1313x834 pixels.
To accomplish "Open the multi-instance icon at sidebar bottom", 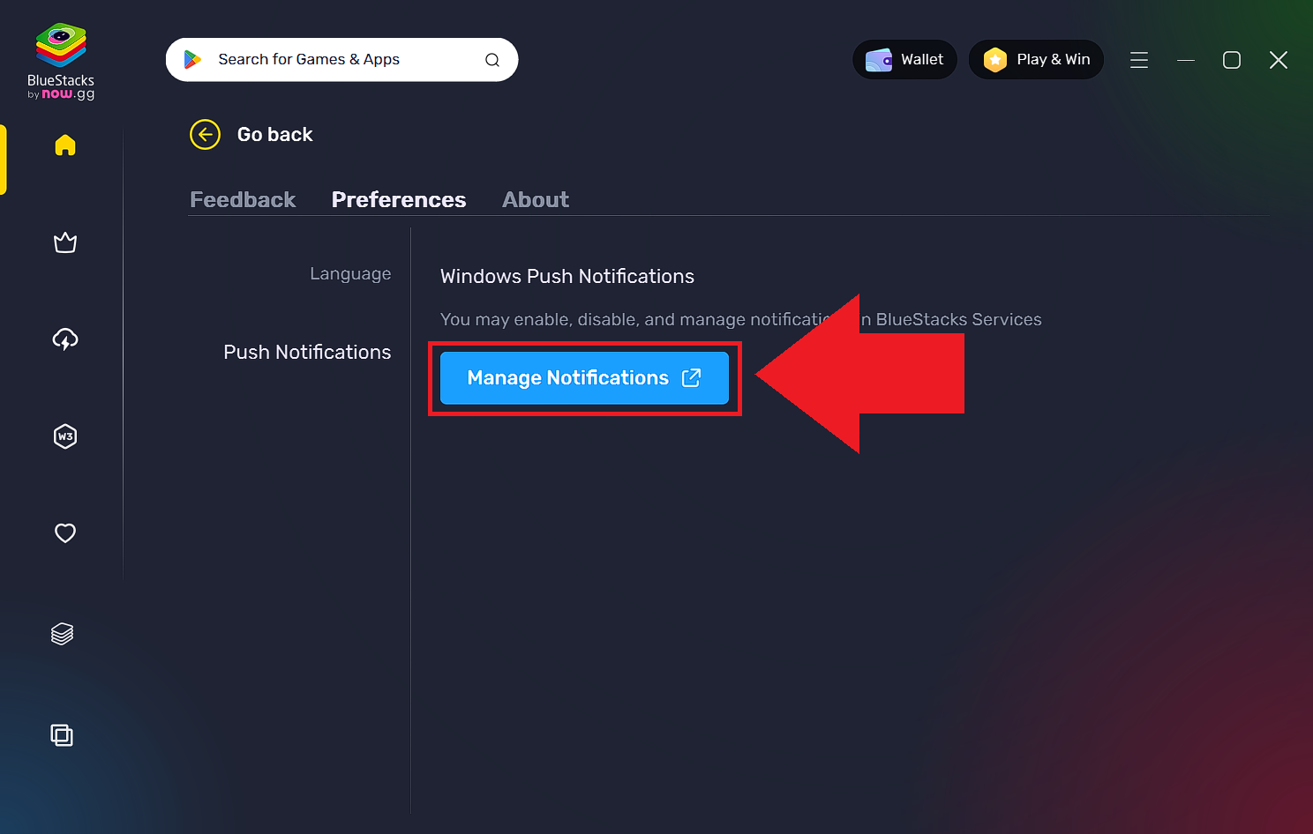I will [62, 735].
